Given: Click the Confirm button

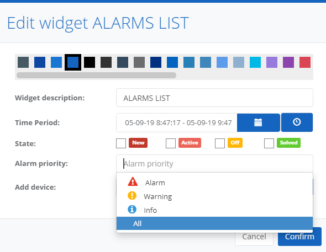Looking at the screenshot, I should coord(299,237).
